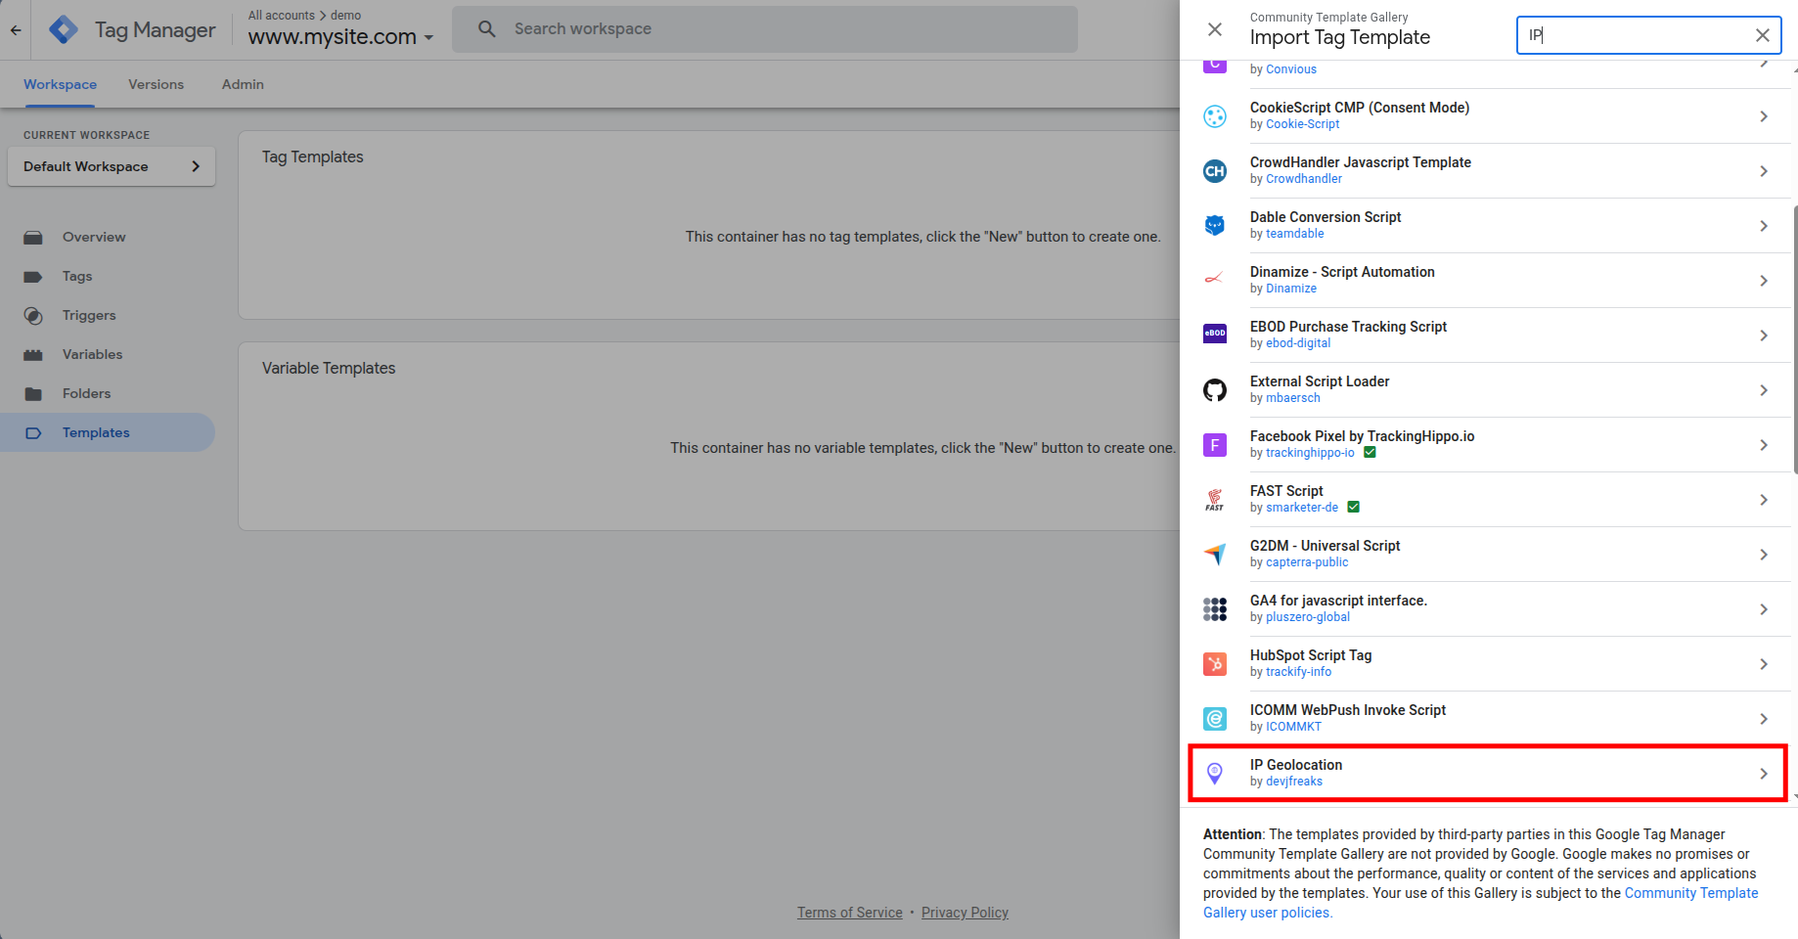Open the Cookie-Script author link
The width and height of the screenshot is (1798, 939).
pyautogui.click(x=1302, y=124)
